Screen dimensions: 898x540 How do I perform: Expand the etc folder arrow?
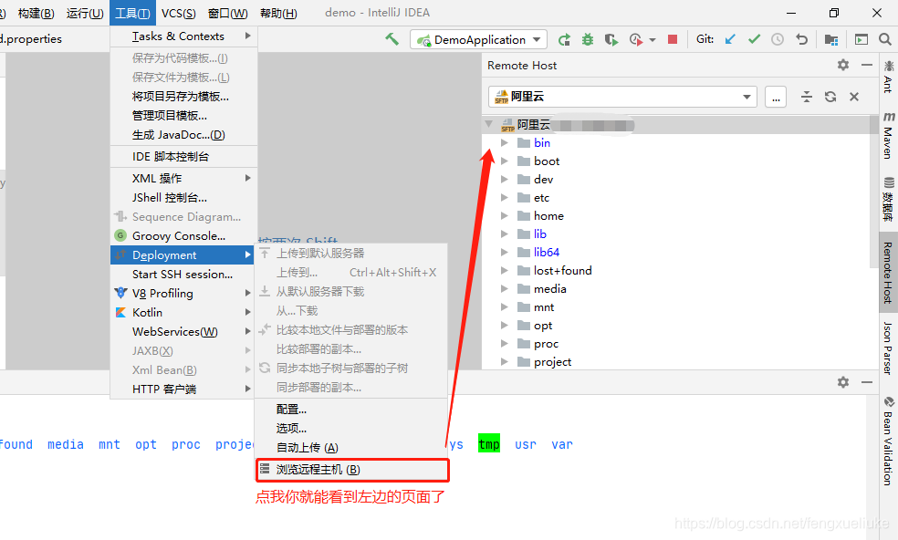[x=505, y=198]
